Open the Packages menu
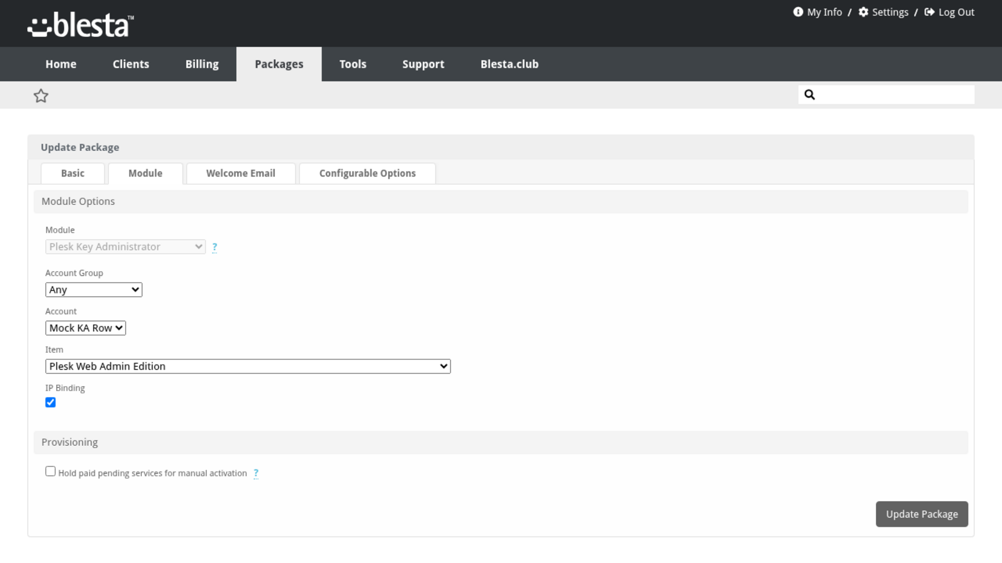Screen dimensions: 1002x563 click(x=279, y=64)
